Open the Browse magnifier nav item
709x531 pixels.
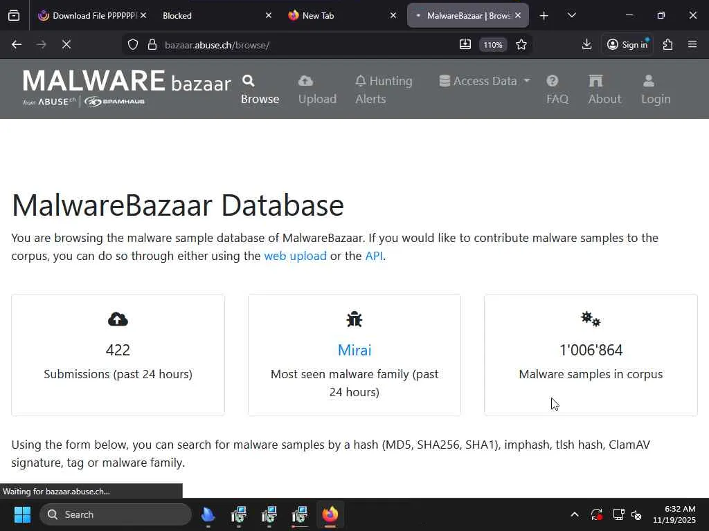(260, 89)
